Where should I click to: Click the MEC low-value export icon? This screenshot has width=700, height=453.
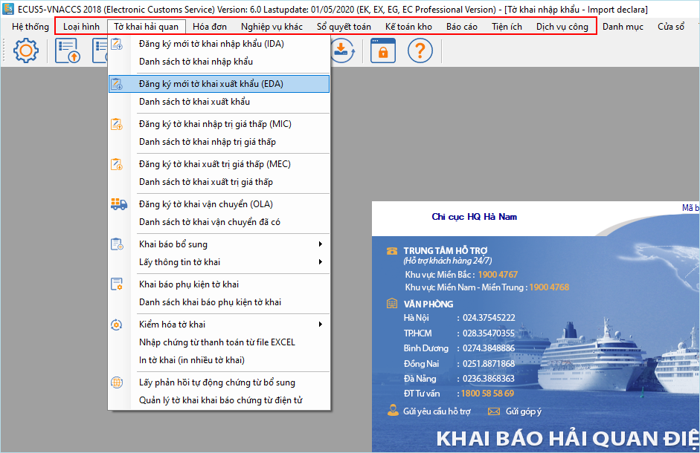[x=117, y=164]
